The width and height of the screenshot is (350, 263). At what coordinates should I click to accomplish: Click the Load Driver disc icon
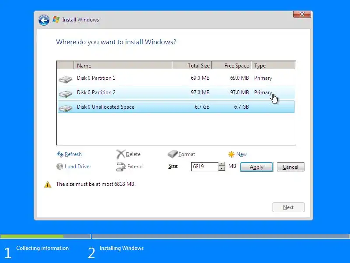[59, 167]
